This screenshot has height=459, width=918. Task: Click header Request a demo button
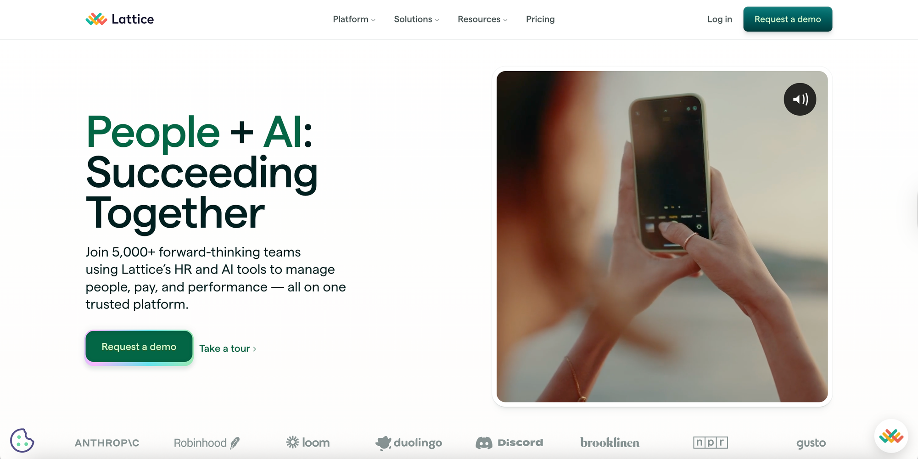point(788,19)
